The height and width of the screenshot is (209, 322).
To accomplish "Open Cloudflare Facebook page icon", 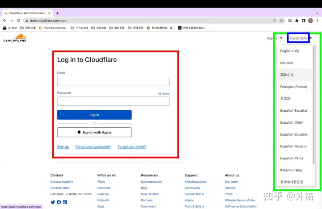I will [x=59, y=202].
